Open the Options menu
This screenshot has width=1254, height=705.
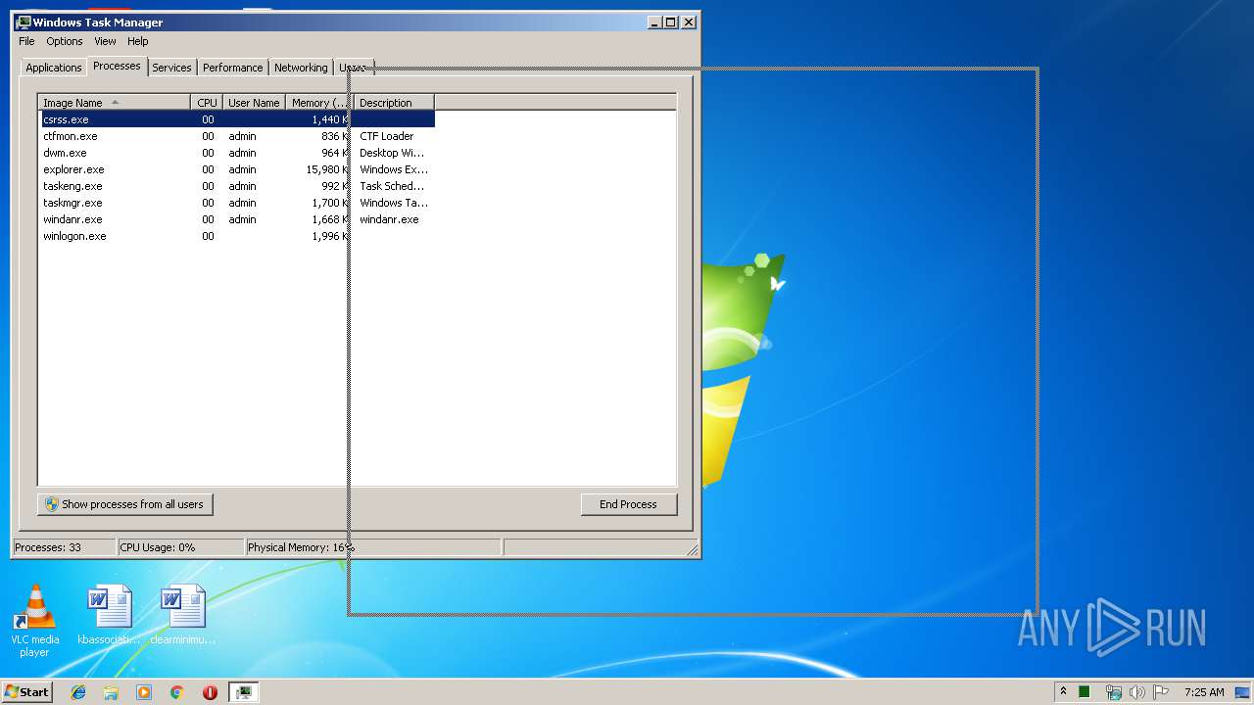coord(65,41)
